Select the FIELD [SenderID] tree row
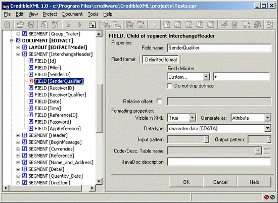The image size is (278, 203). [x=53, y=74]
